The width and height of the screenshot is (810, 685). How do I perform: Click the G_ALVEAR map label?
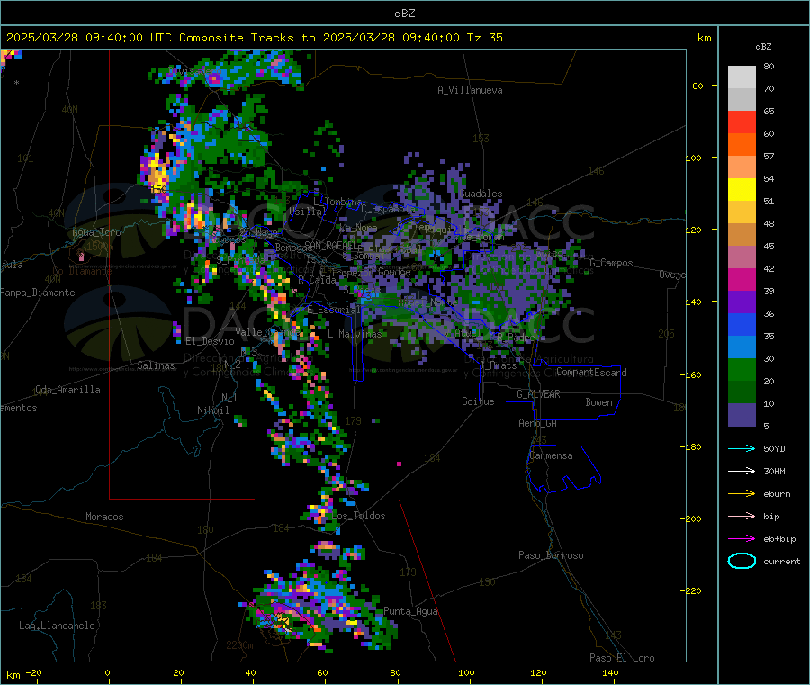(538, 394)
